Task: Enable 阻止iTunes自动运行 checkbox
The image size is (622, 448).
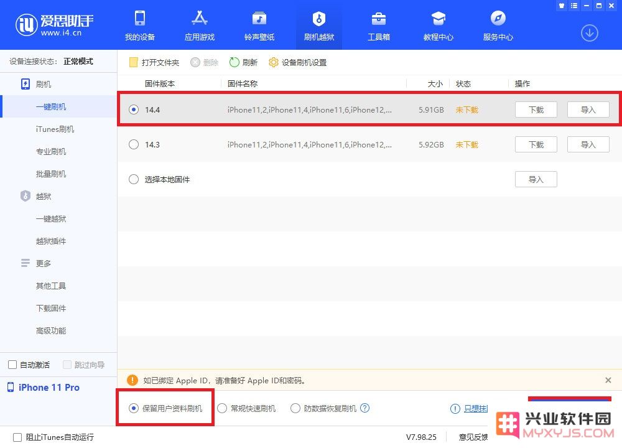Action: (17, 437)
